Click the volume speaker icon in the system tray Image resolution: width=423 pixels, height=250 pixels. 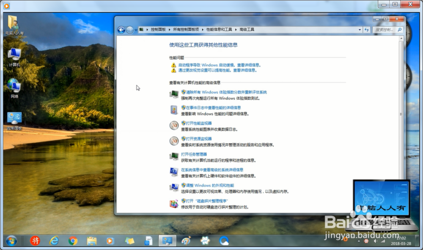coord(375,241)
